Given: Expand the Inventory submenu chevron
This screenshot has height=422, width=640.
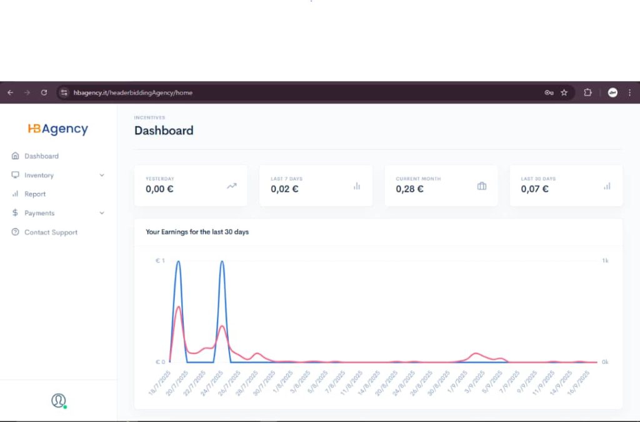Looking at the screenshot, I should 102,175.
